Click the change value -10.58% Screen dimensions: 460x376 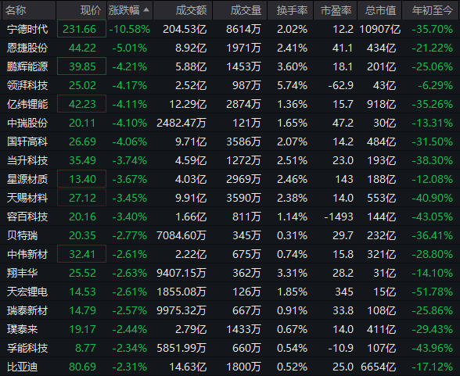[129, 29]
